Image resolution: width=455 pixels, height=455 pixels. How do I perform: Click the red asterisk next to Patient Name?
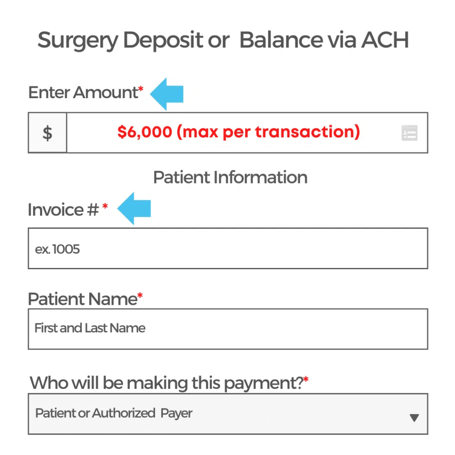[140, 296]
